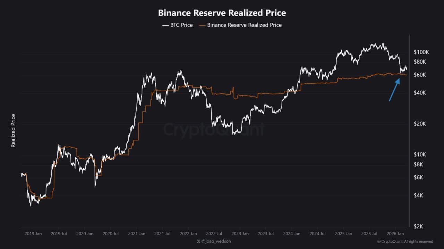
Task: Click the CryptoQuant watermark in chart center
Action: [x=213, y=130]
